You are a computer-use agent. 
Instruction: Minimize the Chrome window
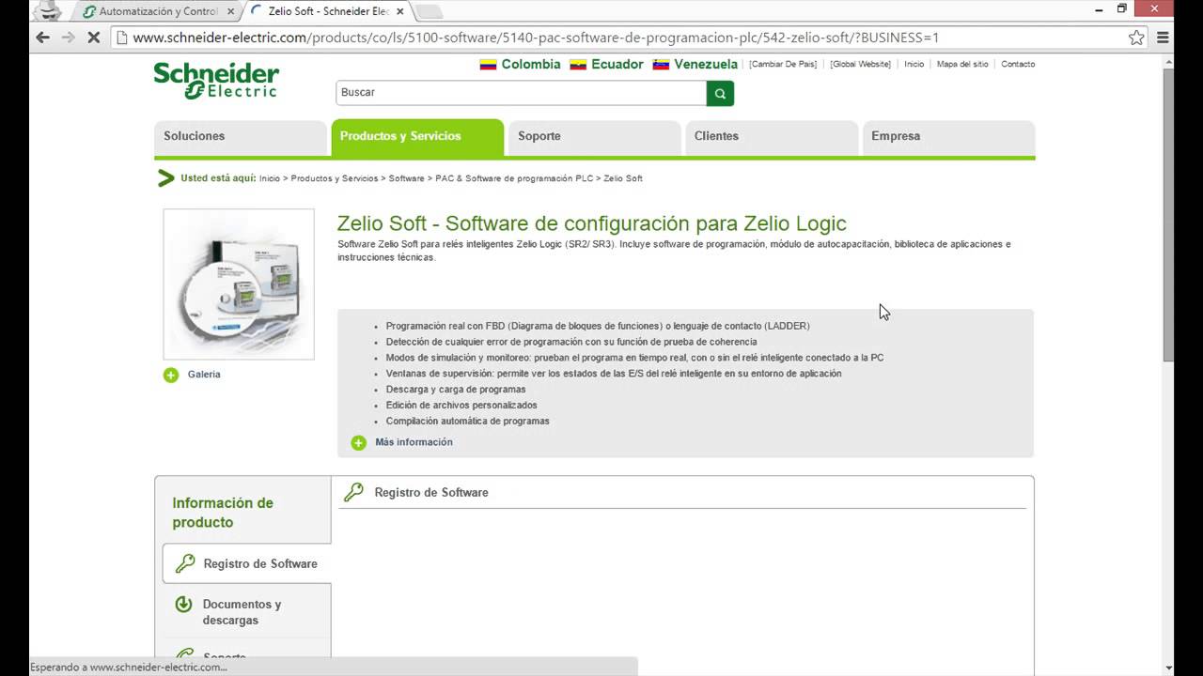point(1100,8)
